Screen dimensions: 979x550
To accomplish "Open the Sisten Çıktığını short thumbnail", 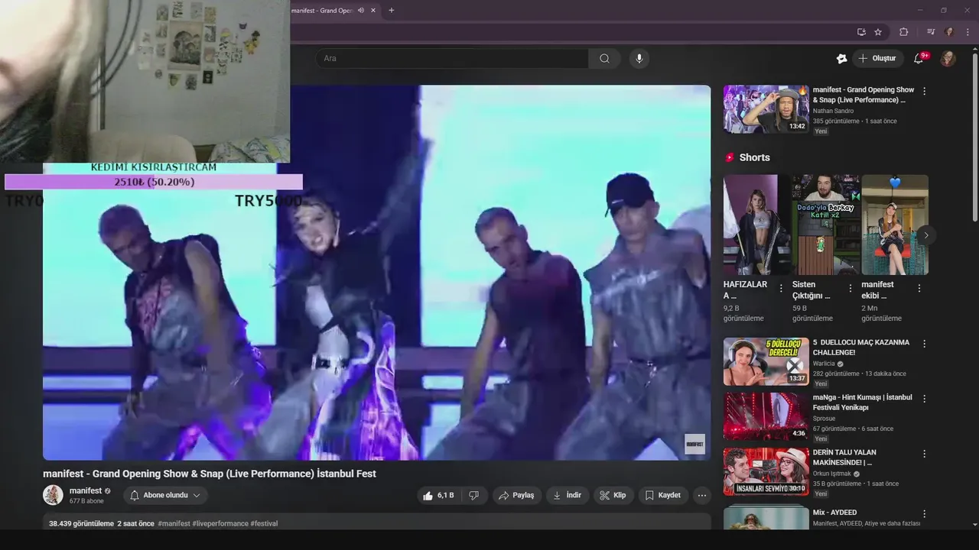I will (x=826, y=225).
